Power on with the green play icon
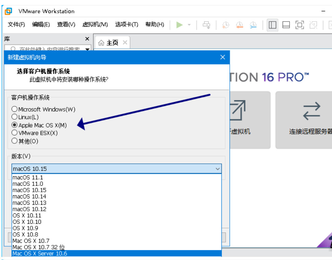 180,25
